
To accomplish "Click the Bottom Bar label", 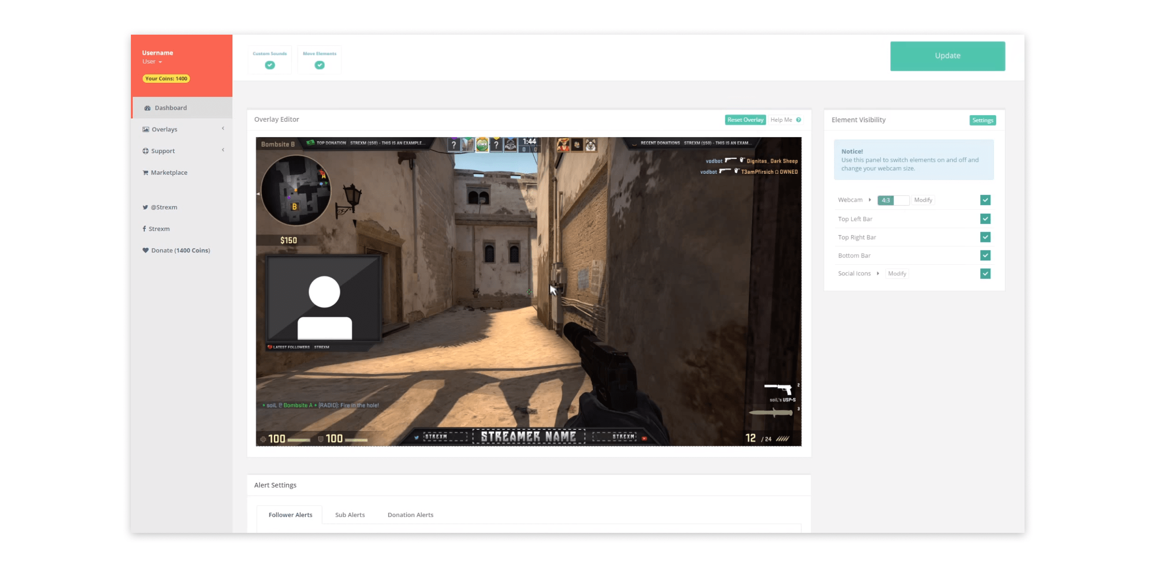I will [x=854, y=256].
